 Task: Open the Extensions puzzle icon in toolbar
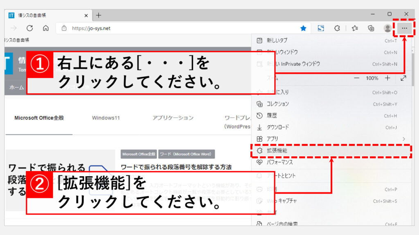click(337, 28)
